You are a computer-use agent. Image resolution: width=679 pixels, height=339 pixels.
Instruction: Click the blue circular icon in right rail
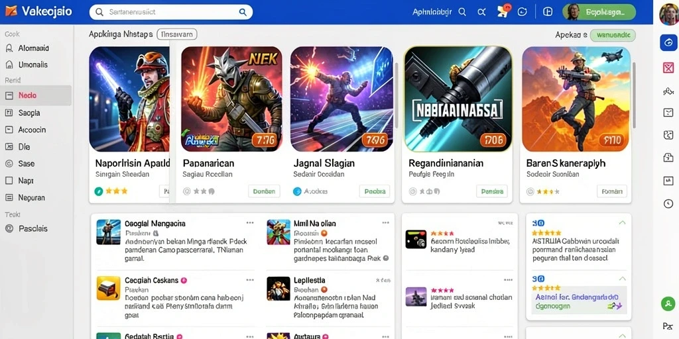click(668, 43)
